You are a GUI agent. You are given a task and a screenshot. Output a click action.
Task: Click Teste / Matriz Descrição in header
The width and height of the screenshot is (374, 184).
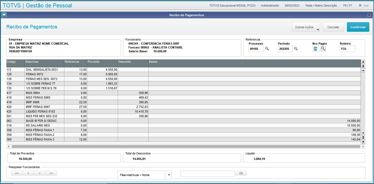point(321,5)
